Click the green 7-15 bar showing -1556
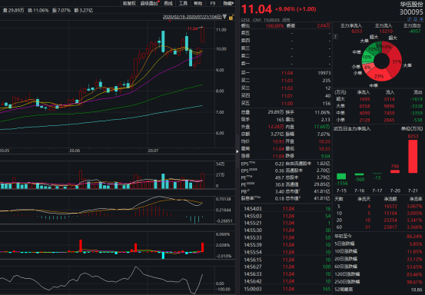This screenshot has width=425, height=295. coord(341,177)
